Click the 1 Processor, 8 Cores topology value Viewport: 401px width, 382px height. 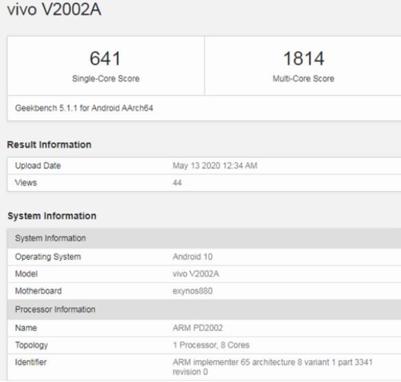(x=211, y=345)
